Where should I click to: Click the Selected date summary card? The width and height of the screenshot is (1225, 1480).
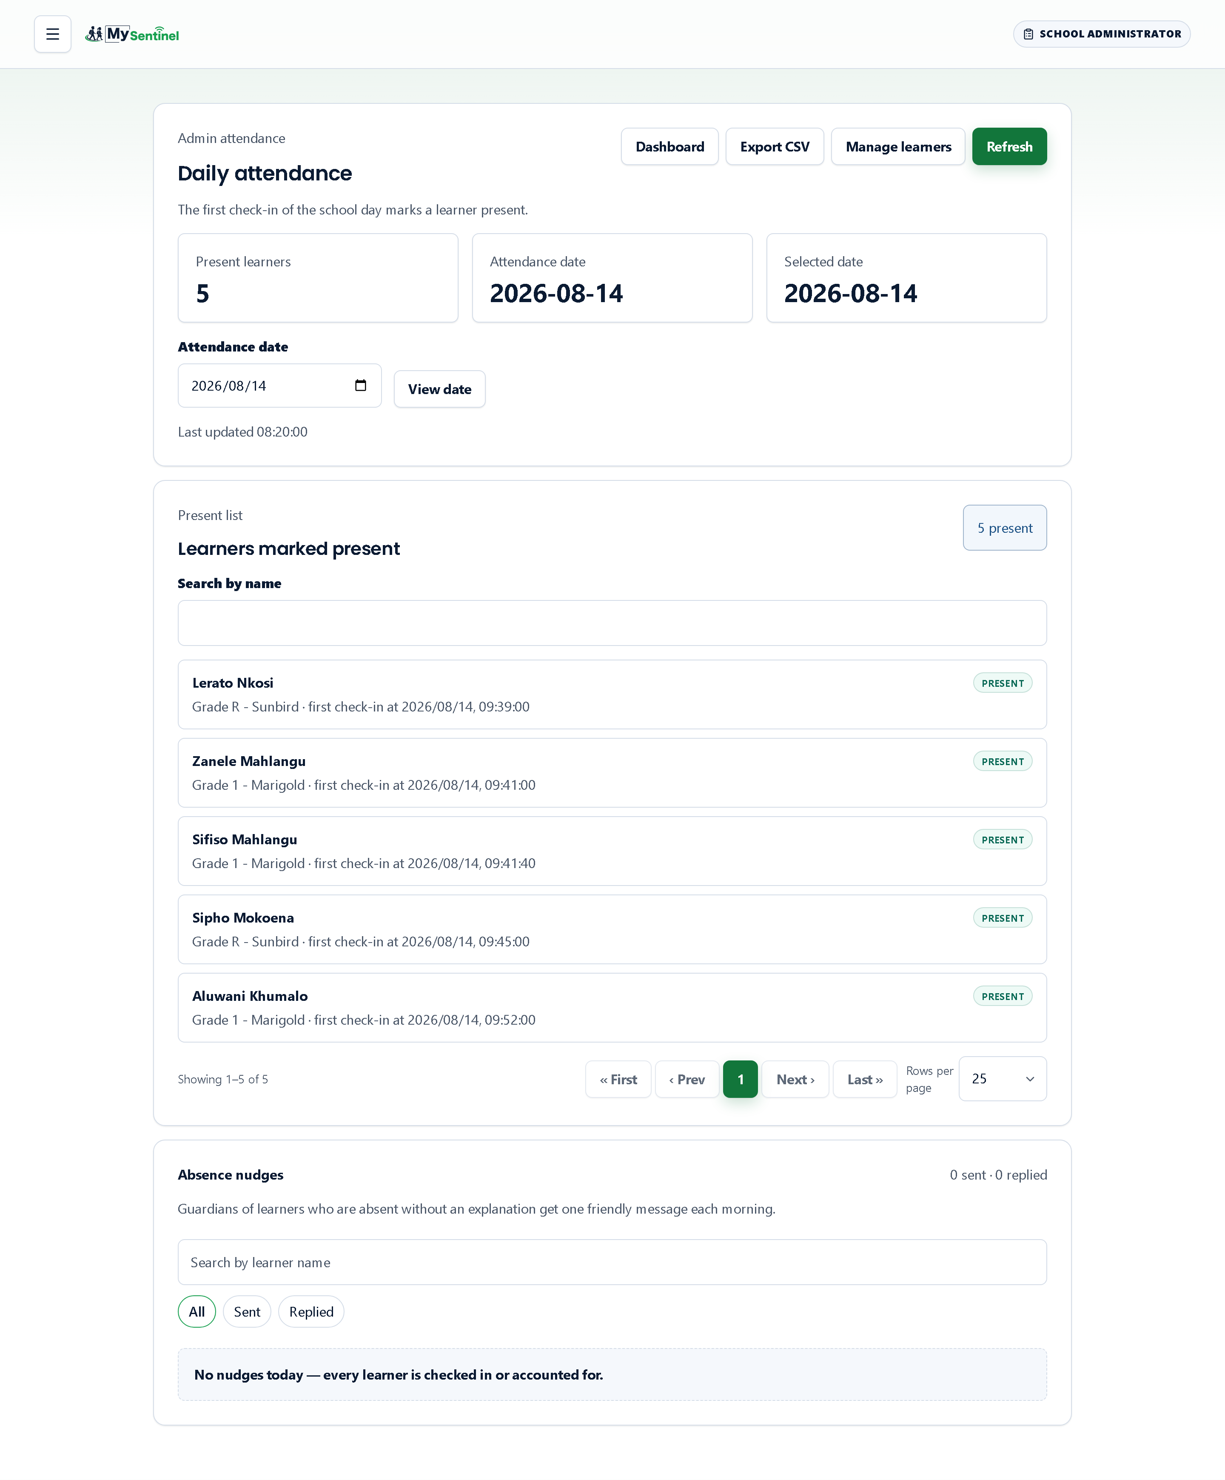(906, 278)
